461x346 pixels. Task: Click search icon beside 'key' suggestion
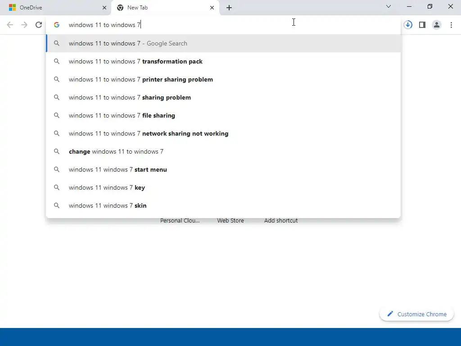pos(57,187)
